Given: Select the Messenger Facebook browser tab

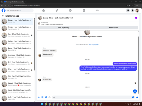Looking at the screenshot, I should pyautogui.click(x=14, y=2).
